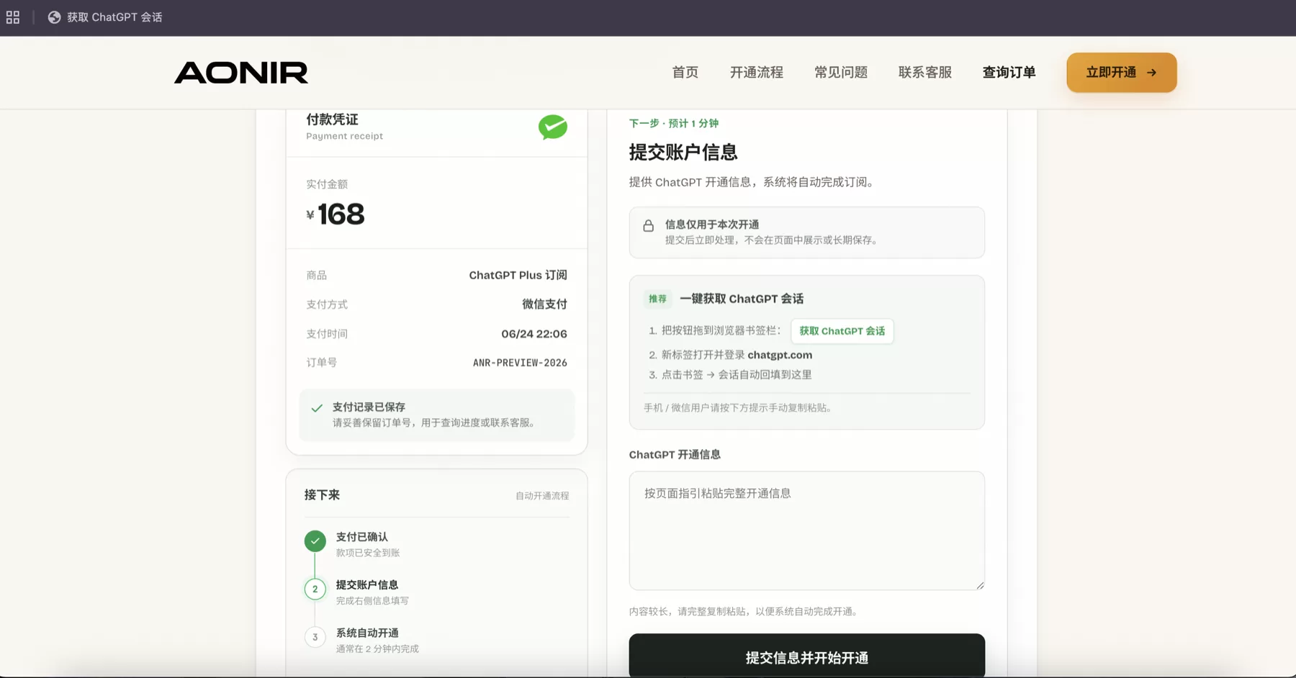1296x678 pixels.
Task: Click the 获取 ChatGPT 会话 bookmarklet button
Action: [x=842, y=331]
